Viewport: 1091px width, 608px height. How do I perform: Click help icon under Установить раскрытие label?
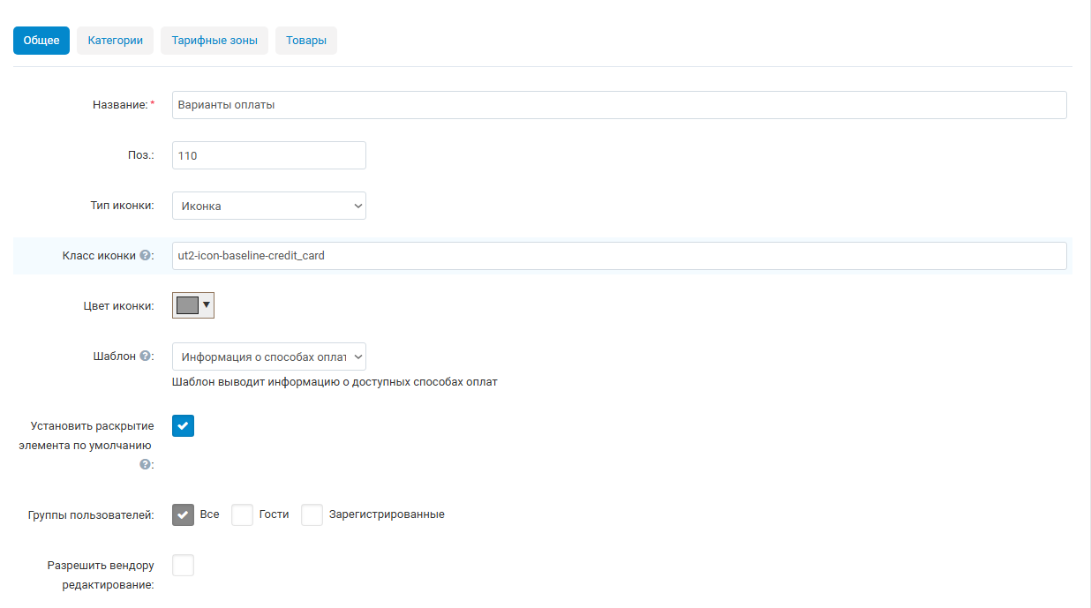[145, 464]
